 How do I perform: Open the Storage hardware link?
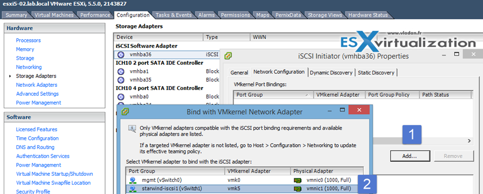click(x=25, y=58)
